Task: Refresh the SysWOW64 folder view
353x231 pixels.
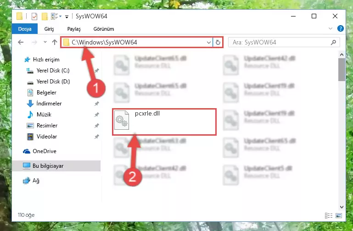Action: (x=218, y=42)
